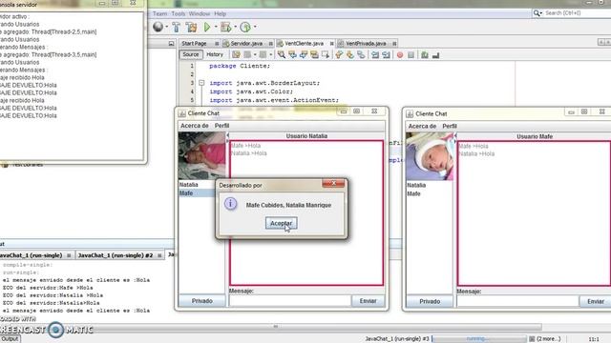Click the Debug Project icon
The image size is (611, 343).
[225, 27]
